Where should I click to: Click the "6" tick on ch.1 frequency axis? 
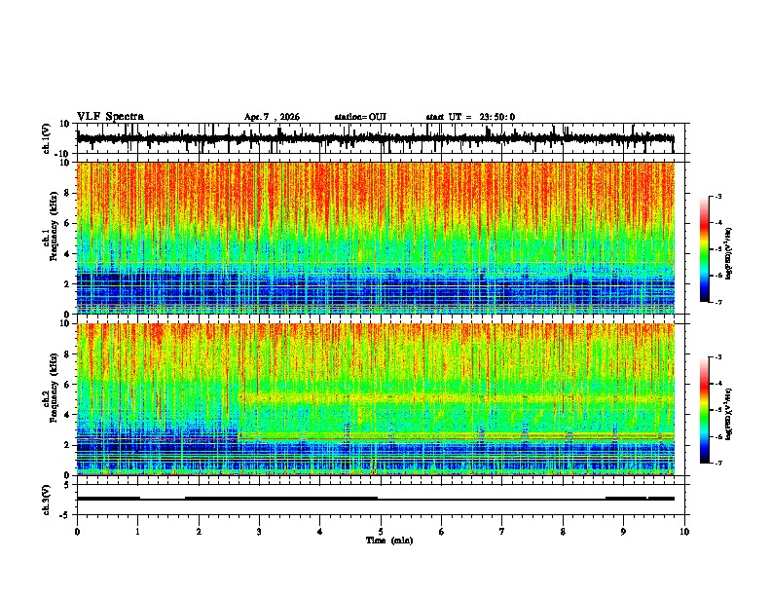point(68,224)
